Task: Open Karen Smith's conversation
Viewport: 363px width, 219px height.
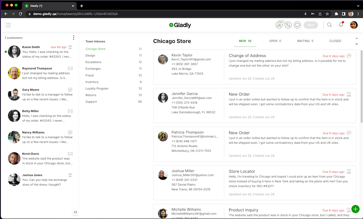Action: [x=40, y=52]
